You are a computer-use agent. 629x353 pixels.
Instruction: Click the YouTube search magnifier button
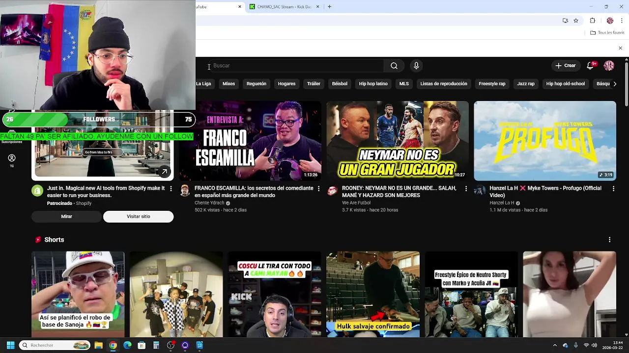(x=394, y=66)
